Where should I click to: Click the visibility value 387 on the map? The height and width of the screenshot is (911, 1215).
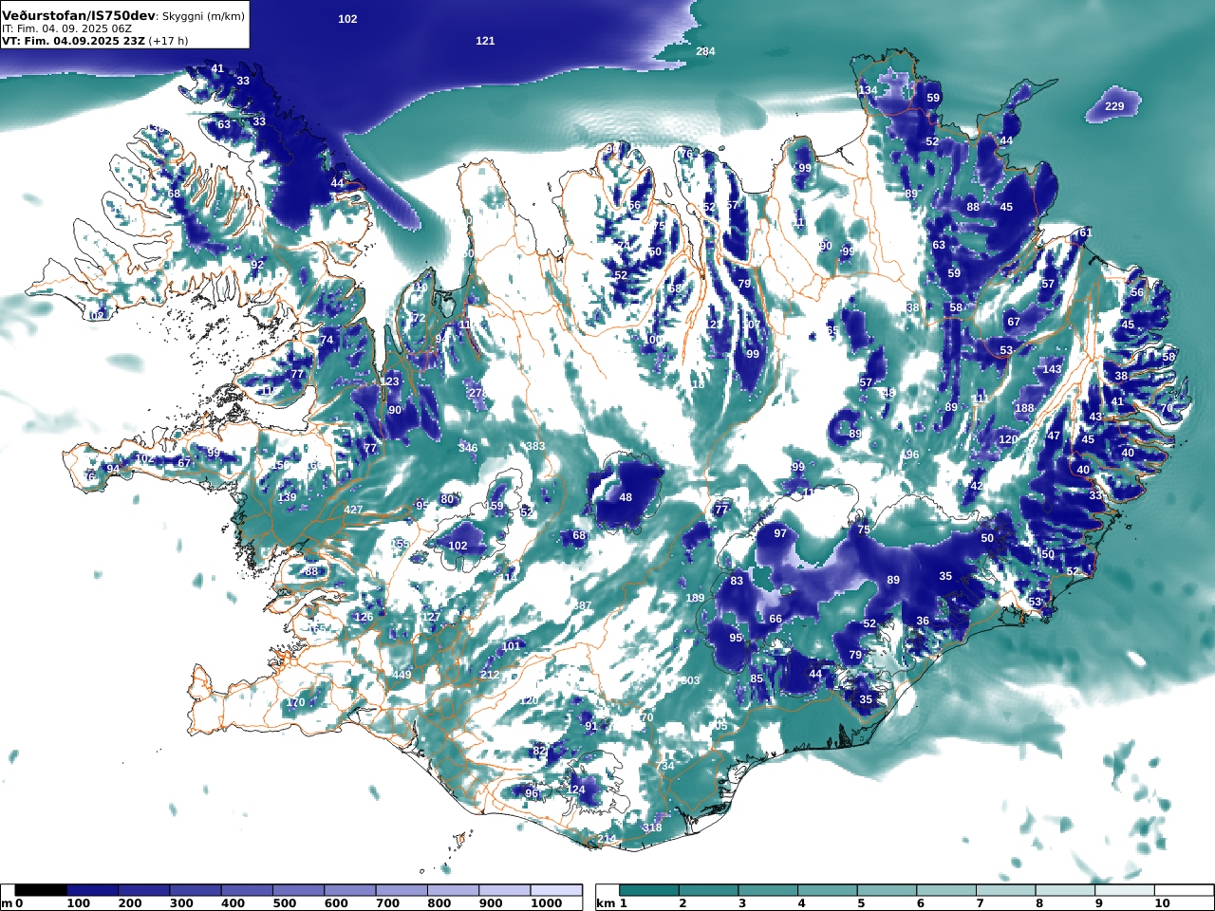pos(582,605)
